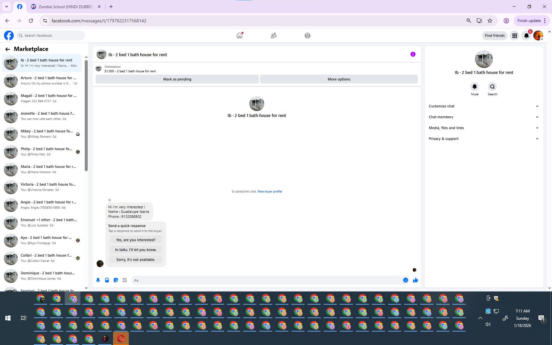The width and height of the screenshot is (552, 345).
Task: Open the Facebook Home icon
Action: click(240, 35)
